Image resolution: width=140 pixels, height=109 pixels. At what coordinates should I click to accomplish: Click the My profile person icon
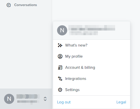60,56
